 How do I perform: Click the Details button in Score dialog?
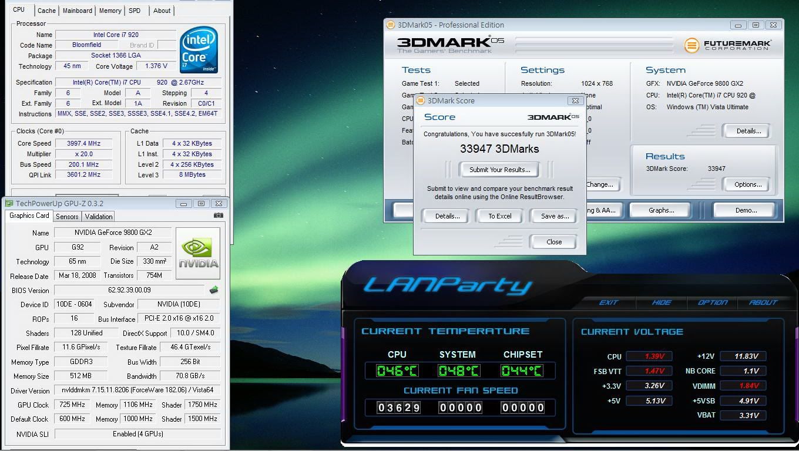[x=447, y=216]
